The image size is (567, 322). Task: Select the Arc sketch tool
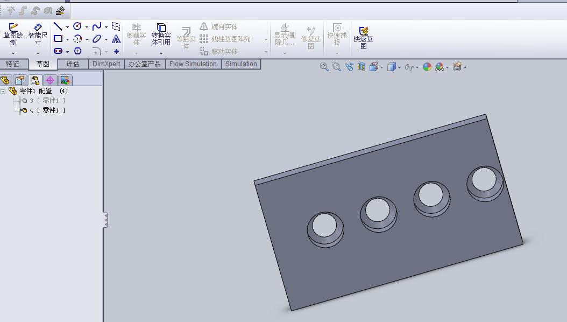coord(77,39)
